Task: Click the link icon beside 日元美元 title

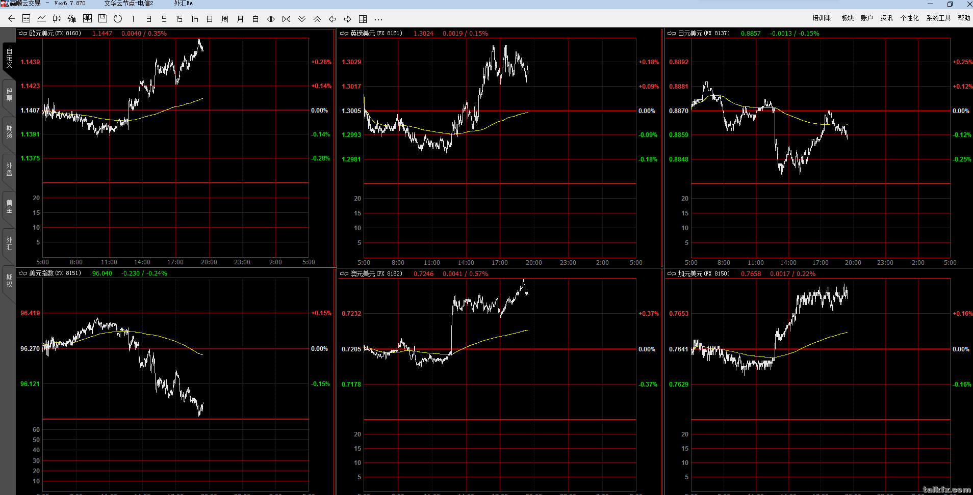Action: coord(672,33)
